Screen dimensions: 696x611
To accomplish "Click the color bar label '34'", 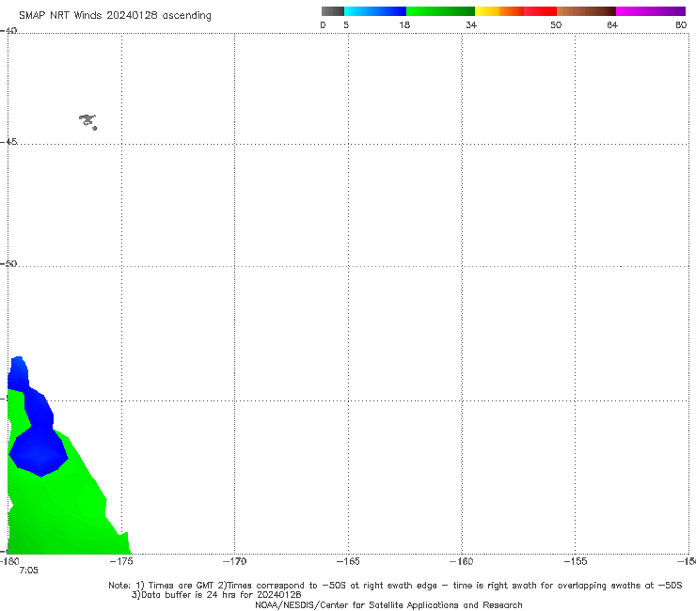I will [471, 25].
